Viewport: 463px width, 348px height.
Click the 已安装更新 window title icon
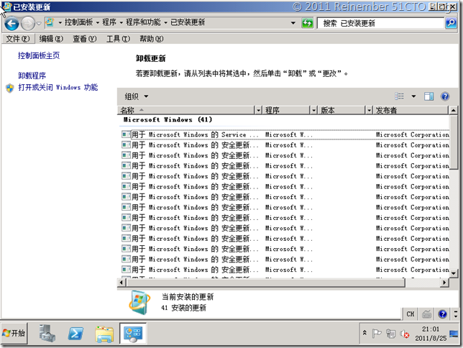tap(7, 6)
